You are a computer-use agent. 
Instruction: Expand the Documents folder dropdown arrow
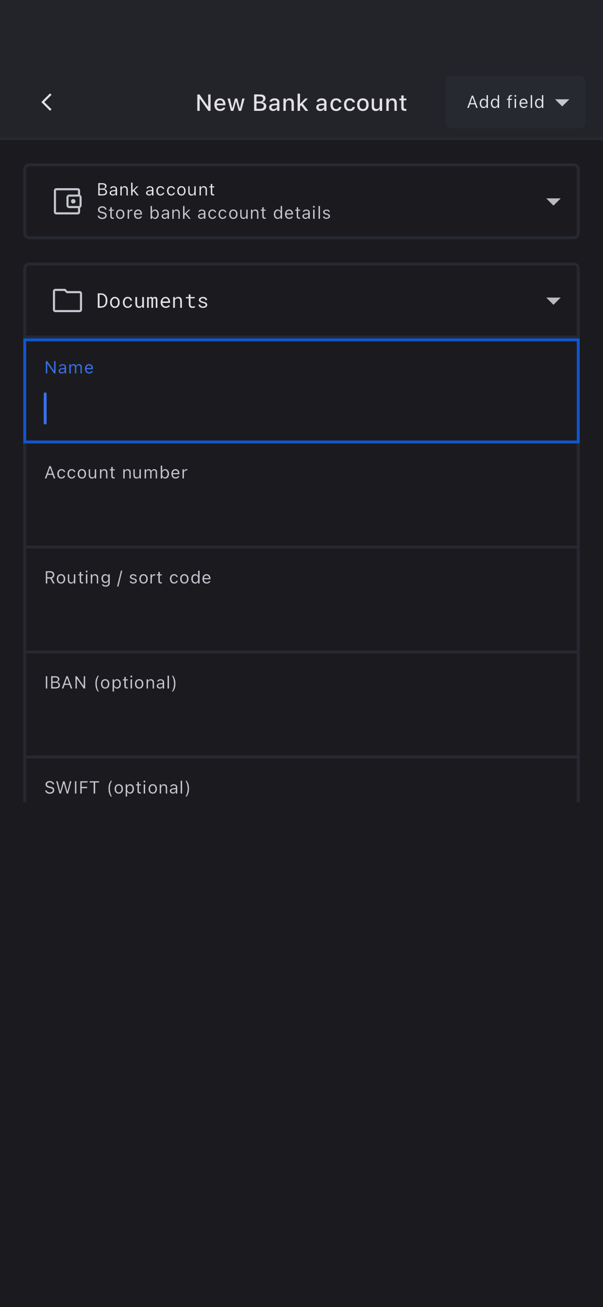[x=553, y=301]
